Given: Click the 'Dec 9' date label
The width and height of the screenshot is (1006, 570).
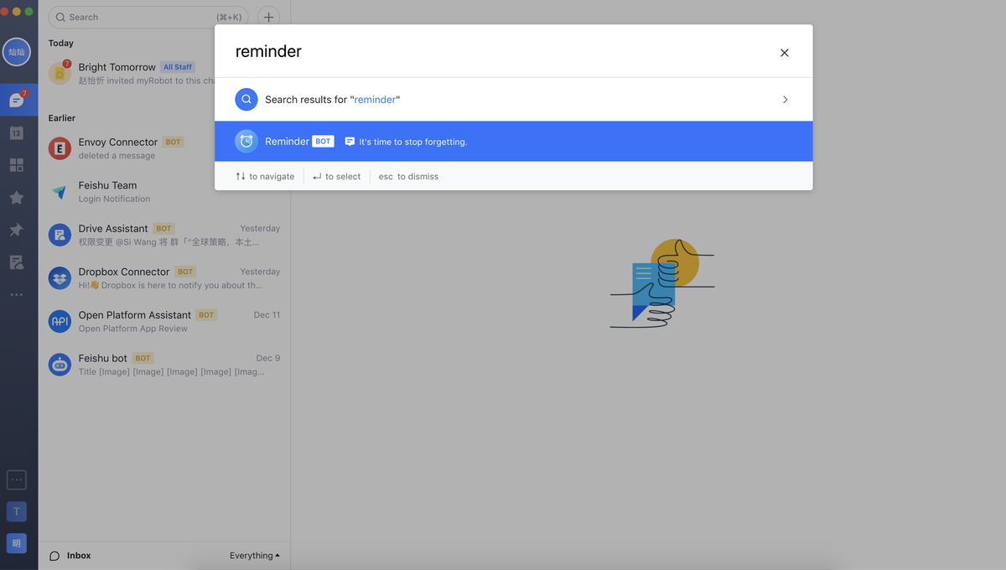Looking at the screenshot, I should tap(268, 358).
